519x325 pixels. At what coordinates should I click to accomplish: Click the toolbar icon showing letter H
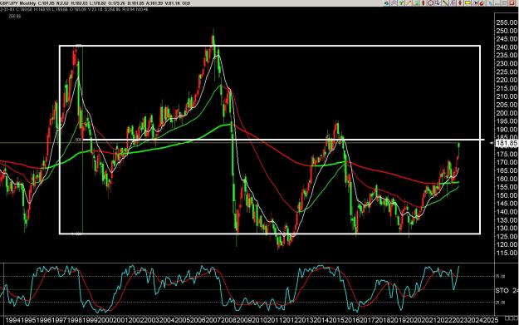click(476, 3)
